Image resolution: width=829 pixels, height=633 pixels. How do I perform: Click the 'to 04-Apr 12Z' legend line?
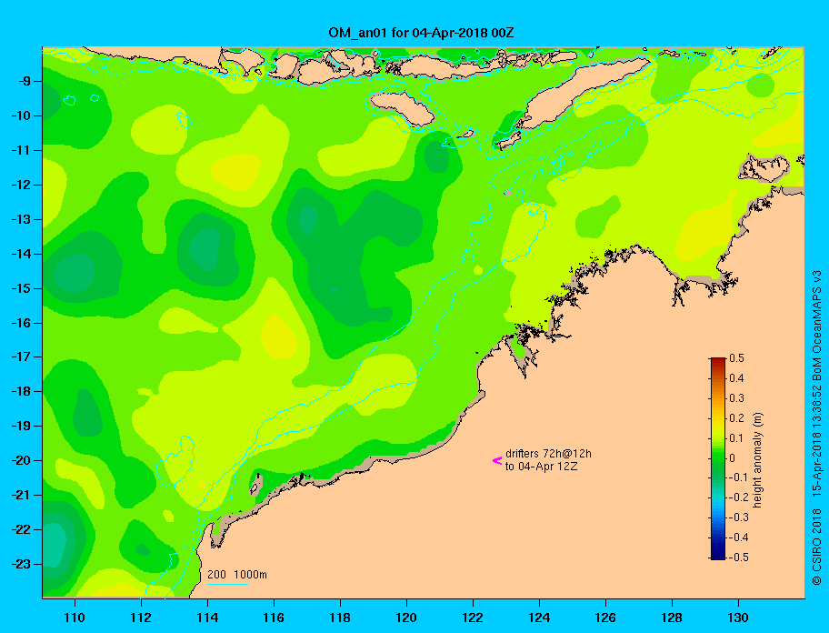coord(541,467)
